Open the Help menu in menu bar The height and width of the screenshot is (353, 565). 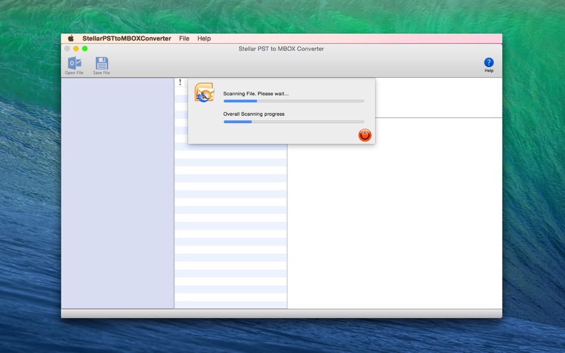coord(204,38)
